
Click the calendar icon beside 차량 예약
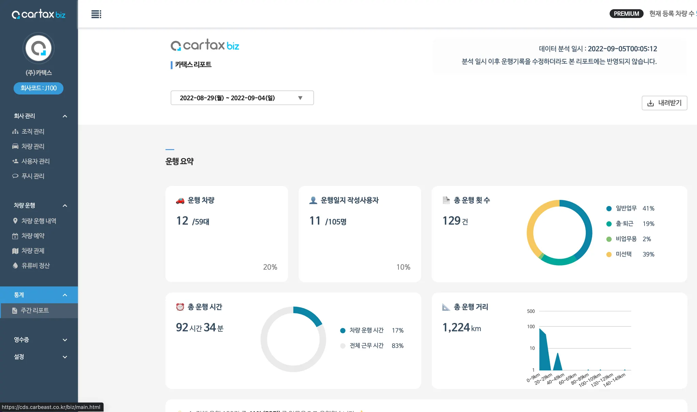(15, 236)
